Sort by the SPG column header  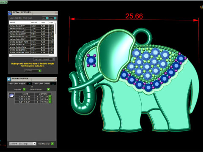(51, 22)
